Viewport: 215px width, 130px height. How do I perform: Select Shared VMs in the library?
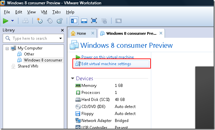[x=28, y=66]
